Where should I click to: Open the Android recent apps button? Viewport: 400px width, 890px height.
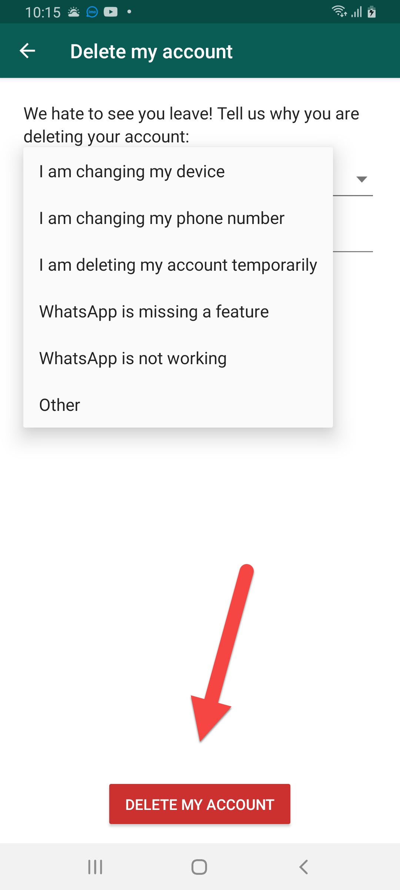[95, 867]
